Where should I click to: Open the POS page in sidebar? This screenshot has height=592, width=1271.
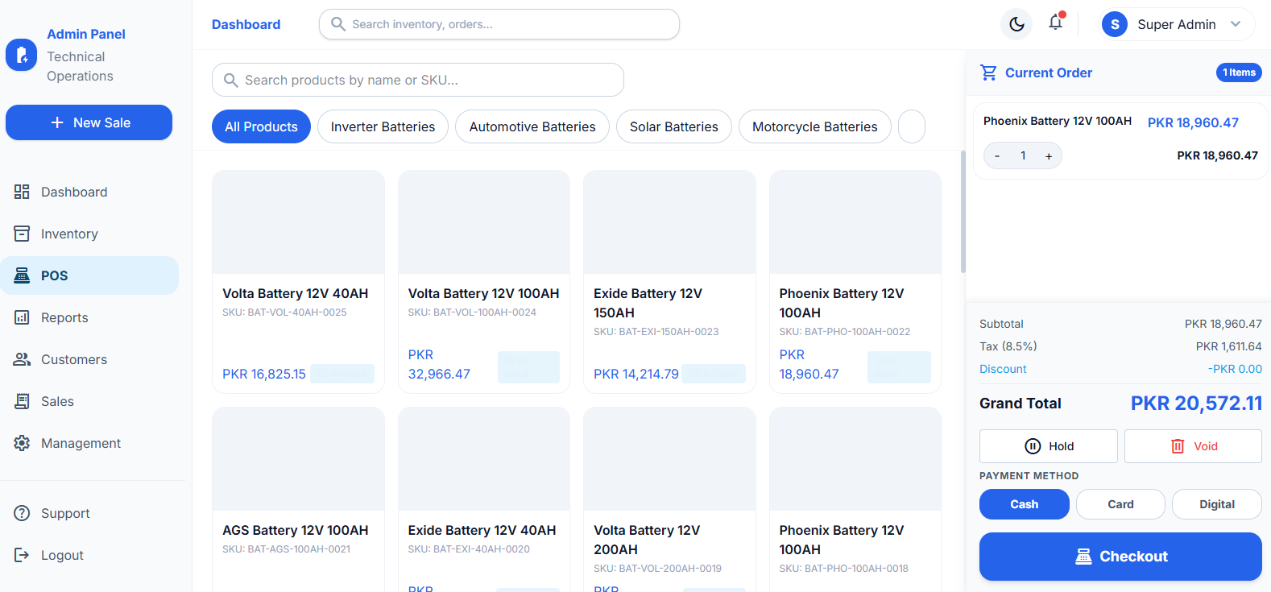pyautogui.click(x=89, y=275)
